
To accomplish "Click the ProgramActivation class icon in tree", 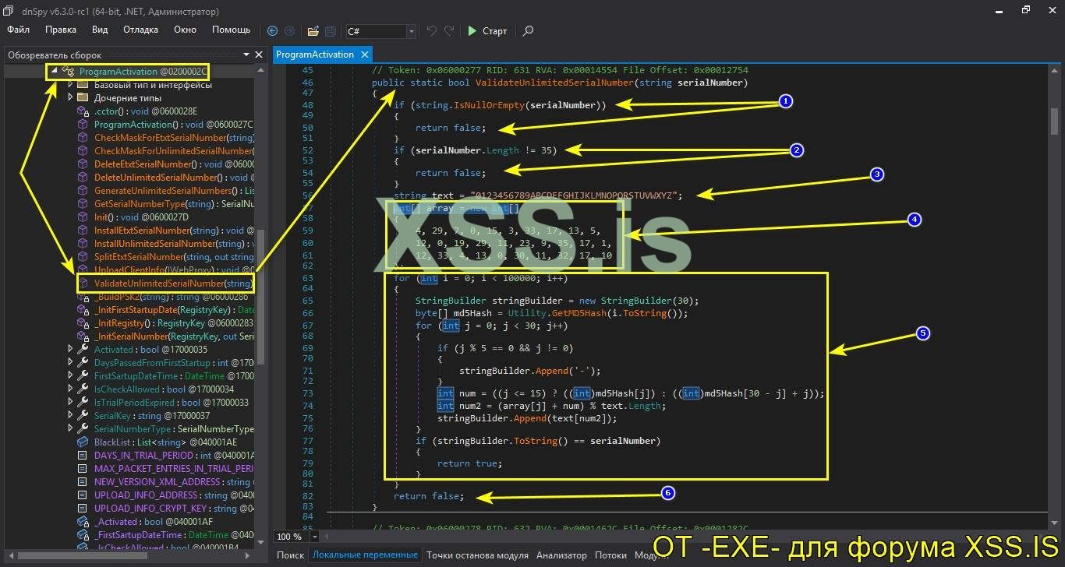I will pyautogui.click(x=68, y=72).
